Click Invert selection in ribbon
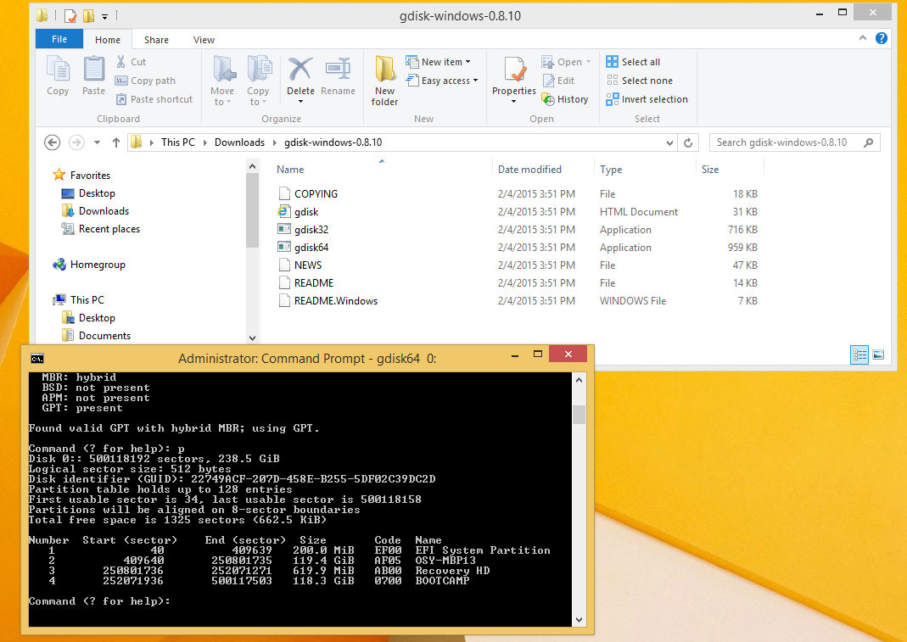 click(647, 99)
